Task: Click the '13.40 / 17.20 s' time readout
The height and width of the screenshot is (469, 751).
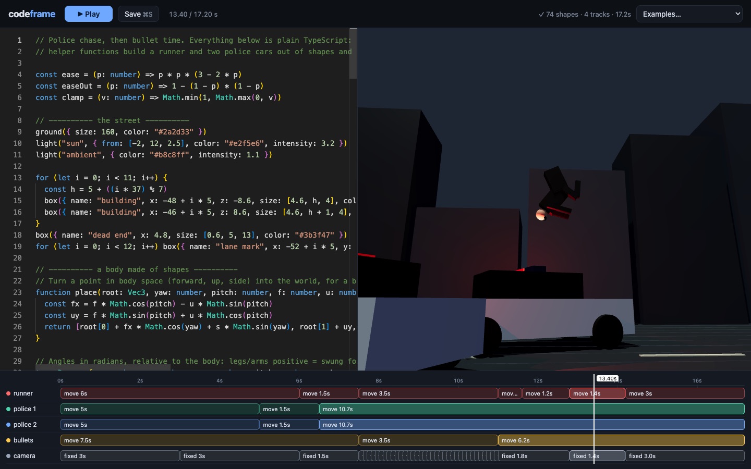Action: point(193,14)
